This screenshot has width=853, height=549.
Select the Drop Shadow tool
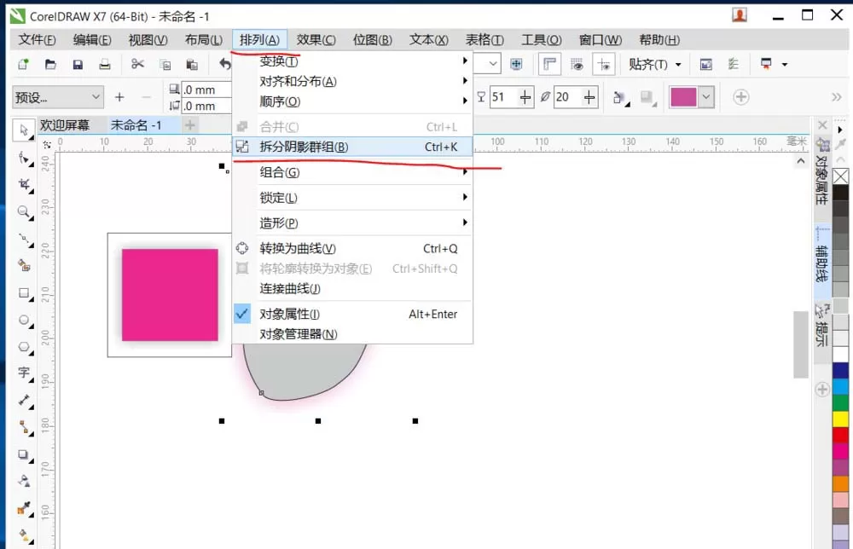pyautogui.click(x=23, y=454)
